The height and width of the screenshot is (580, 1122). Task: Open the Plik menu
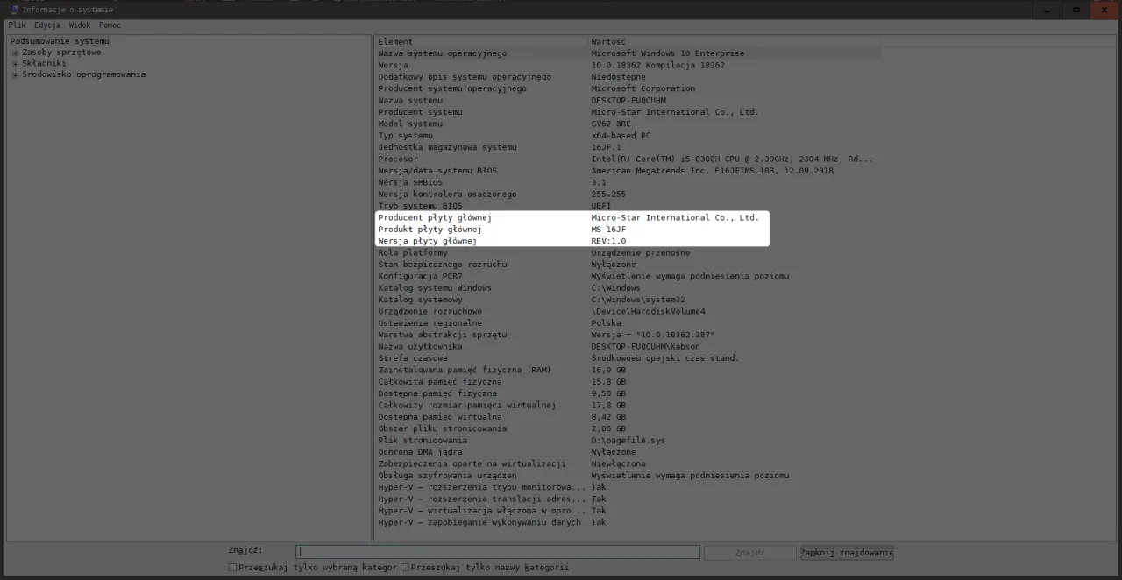[16, 25]
